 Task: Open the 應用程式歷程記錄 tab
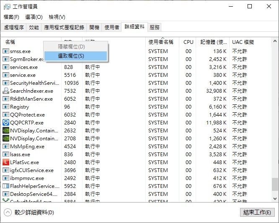tap(64, 27)
